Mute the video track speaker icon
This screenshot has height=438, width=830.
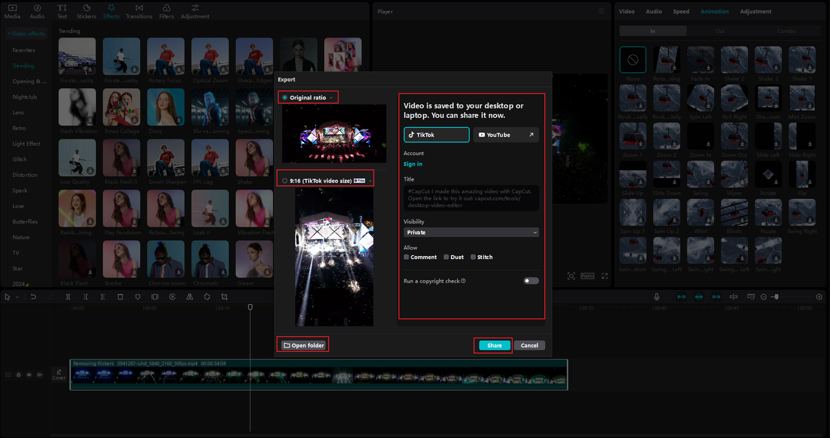coord(40,375)
